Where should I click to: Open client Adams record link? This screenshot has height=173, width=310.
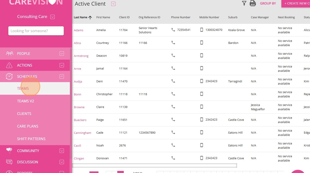pos(79,30)
